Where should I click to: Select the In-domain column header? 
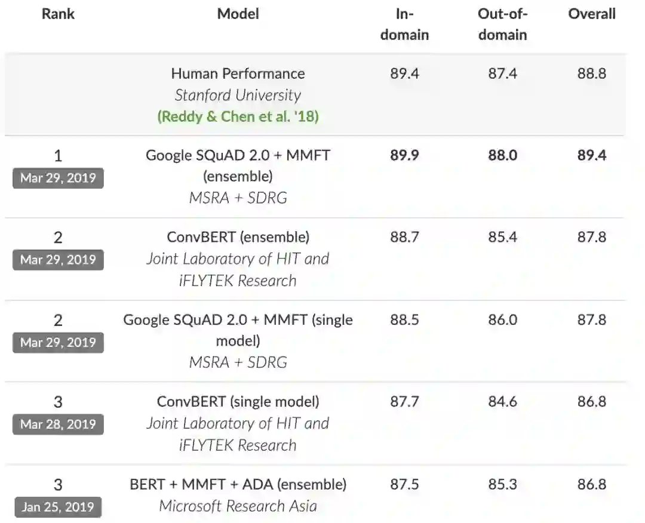(x=404, y=24)
